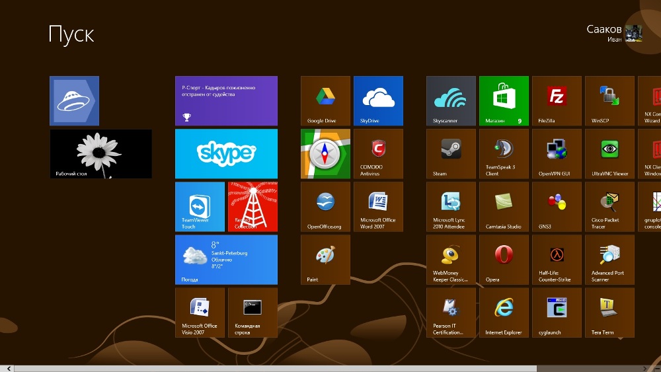Open Погода weather tile for Sankt-Peterburg

point(226,259)
